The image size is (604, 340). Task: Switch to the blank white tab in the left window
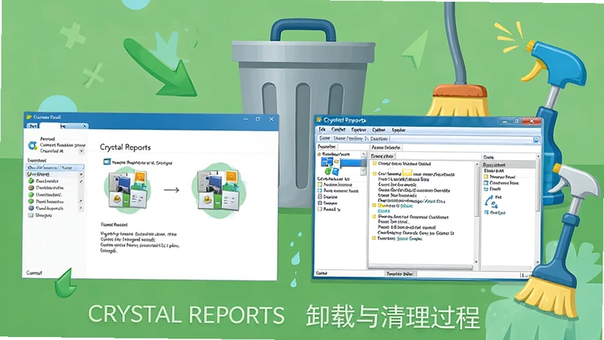(50, 126)
